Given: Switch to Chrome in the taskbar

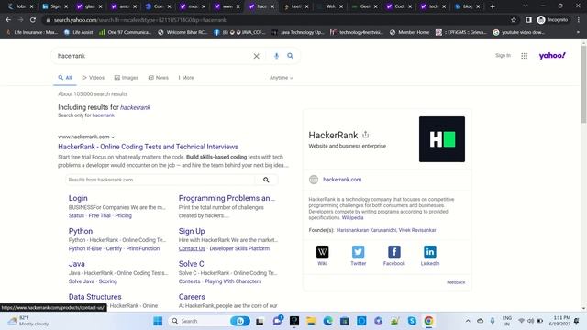Looking at the screenshot, I should (429, 321).
